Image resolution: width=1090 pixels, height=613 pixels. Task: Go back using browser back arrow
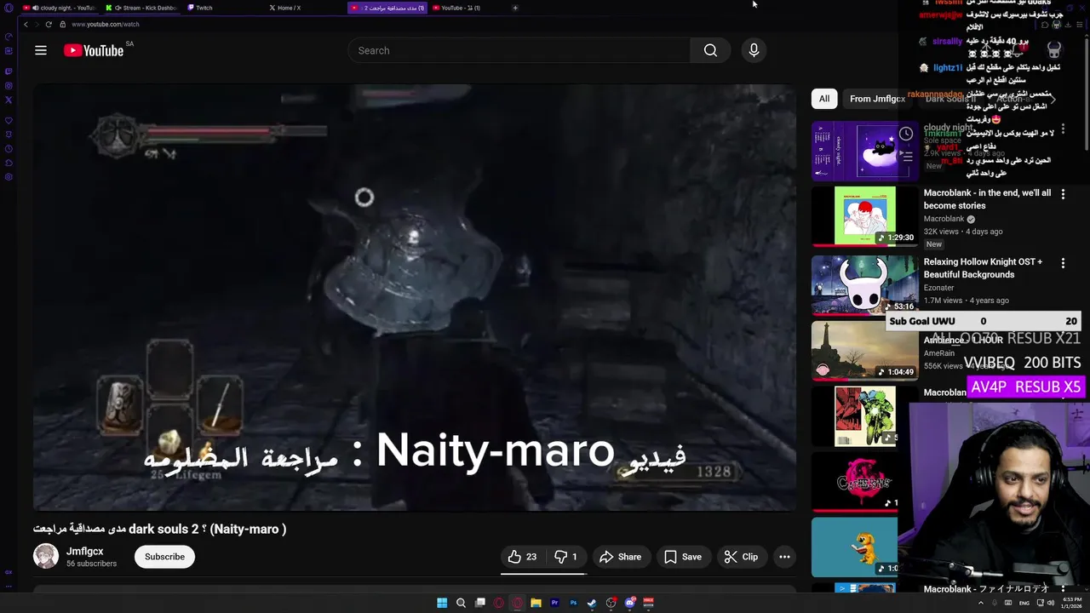(26, 24)
